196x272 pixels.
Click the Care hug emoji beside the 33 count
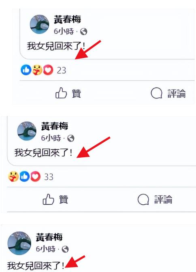pos(13,176)
